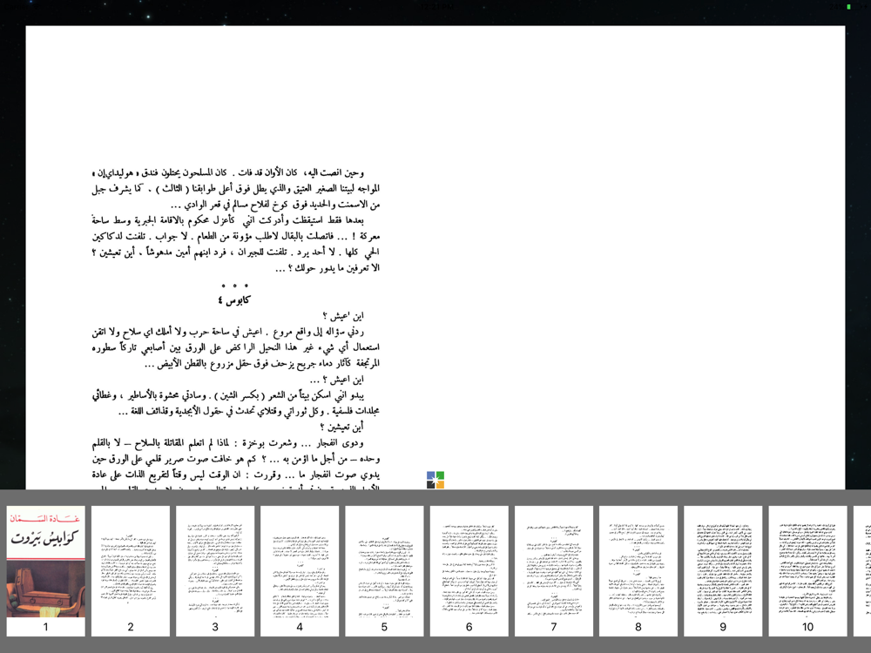Click the clock text in the top status bar
Screen dimensions: 871x653
[435, 7]
